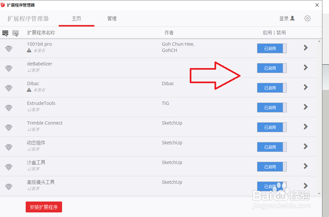Expand Trimble Connect details chevron

click(x=306, y=127)
